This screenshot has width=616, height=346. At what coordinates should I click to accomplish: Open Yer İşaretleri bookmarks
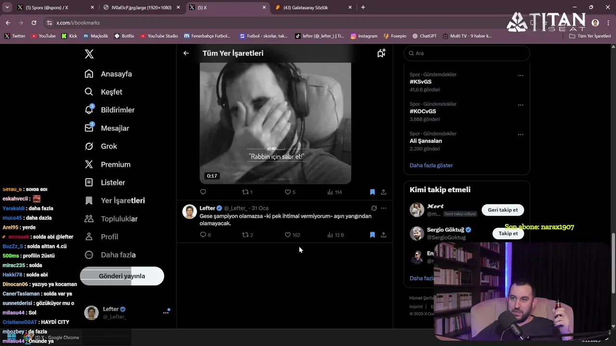(115, 200)
